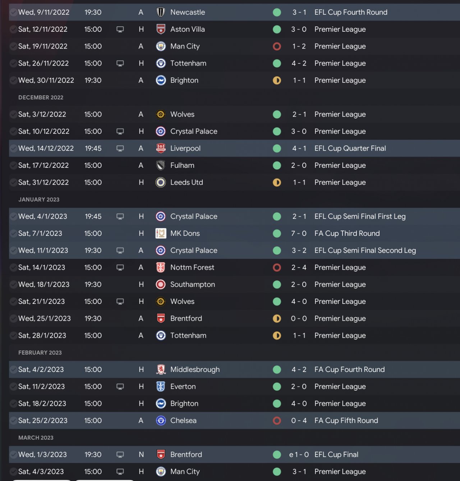This screenshot has width=460, height=481.
Task: Click the Nottm Forest club badge
Action: [x=161, y=268]
